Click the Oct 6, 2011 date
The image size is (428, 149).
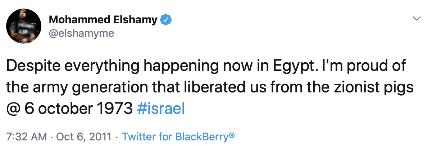coord(84,137)
